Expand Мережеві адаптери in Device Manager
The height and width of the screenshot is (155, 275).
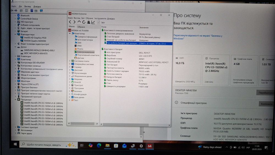click(x=15, y=72)
